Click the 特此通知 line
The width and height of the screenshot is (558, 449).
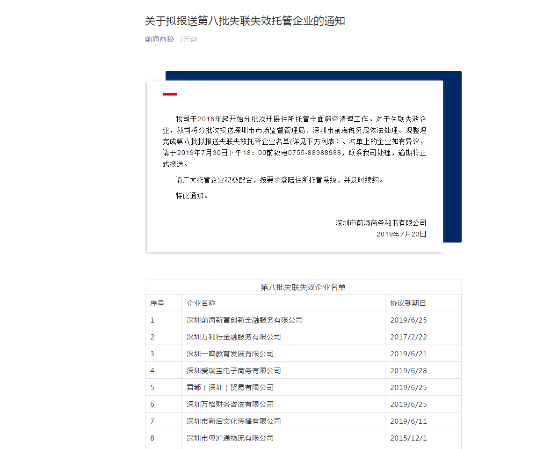point(192,196)
